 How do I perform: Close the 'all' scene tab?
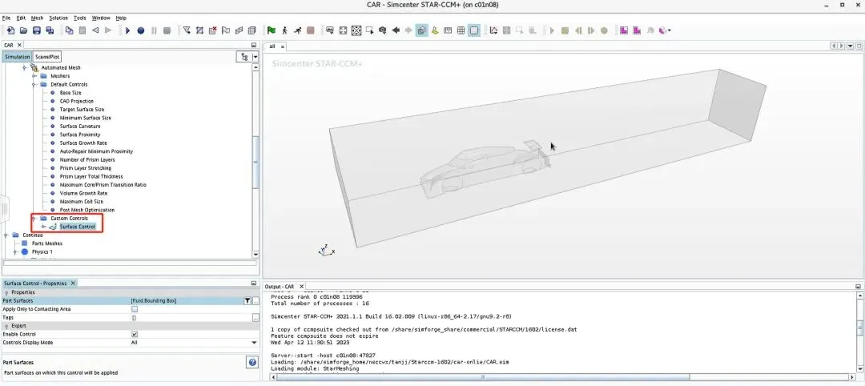click(x=283, y=47)
